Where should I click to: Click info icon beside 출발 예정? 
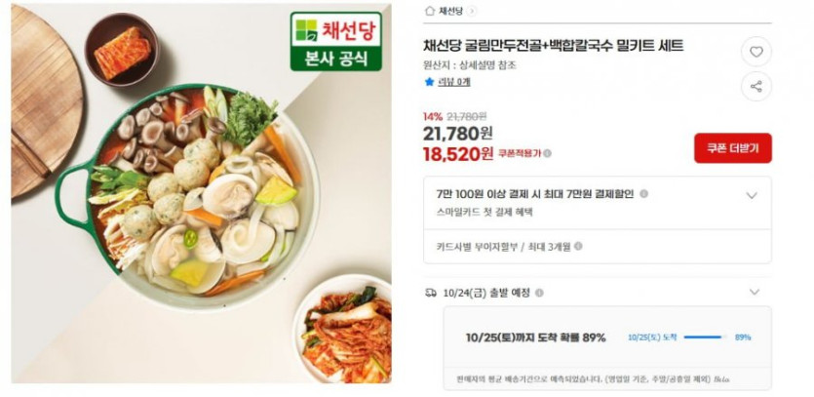(539, 293)
